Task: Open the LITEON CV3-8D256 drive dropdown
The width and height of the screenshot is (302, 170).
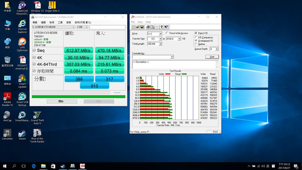Action: click(54, 27)
